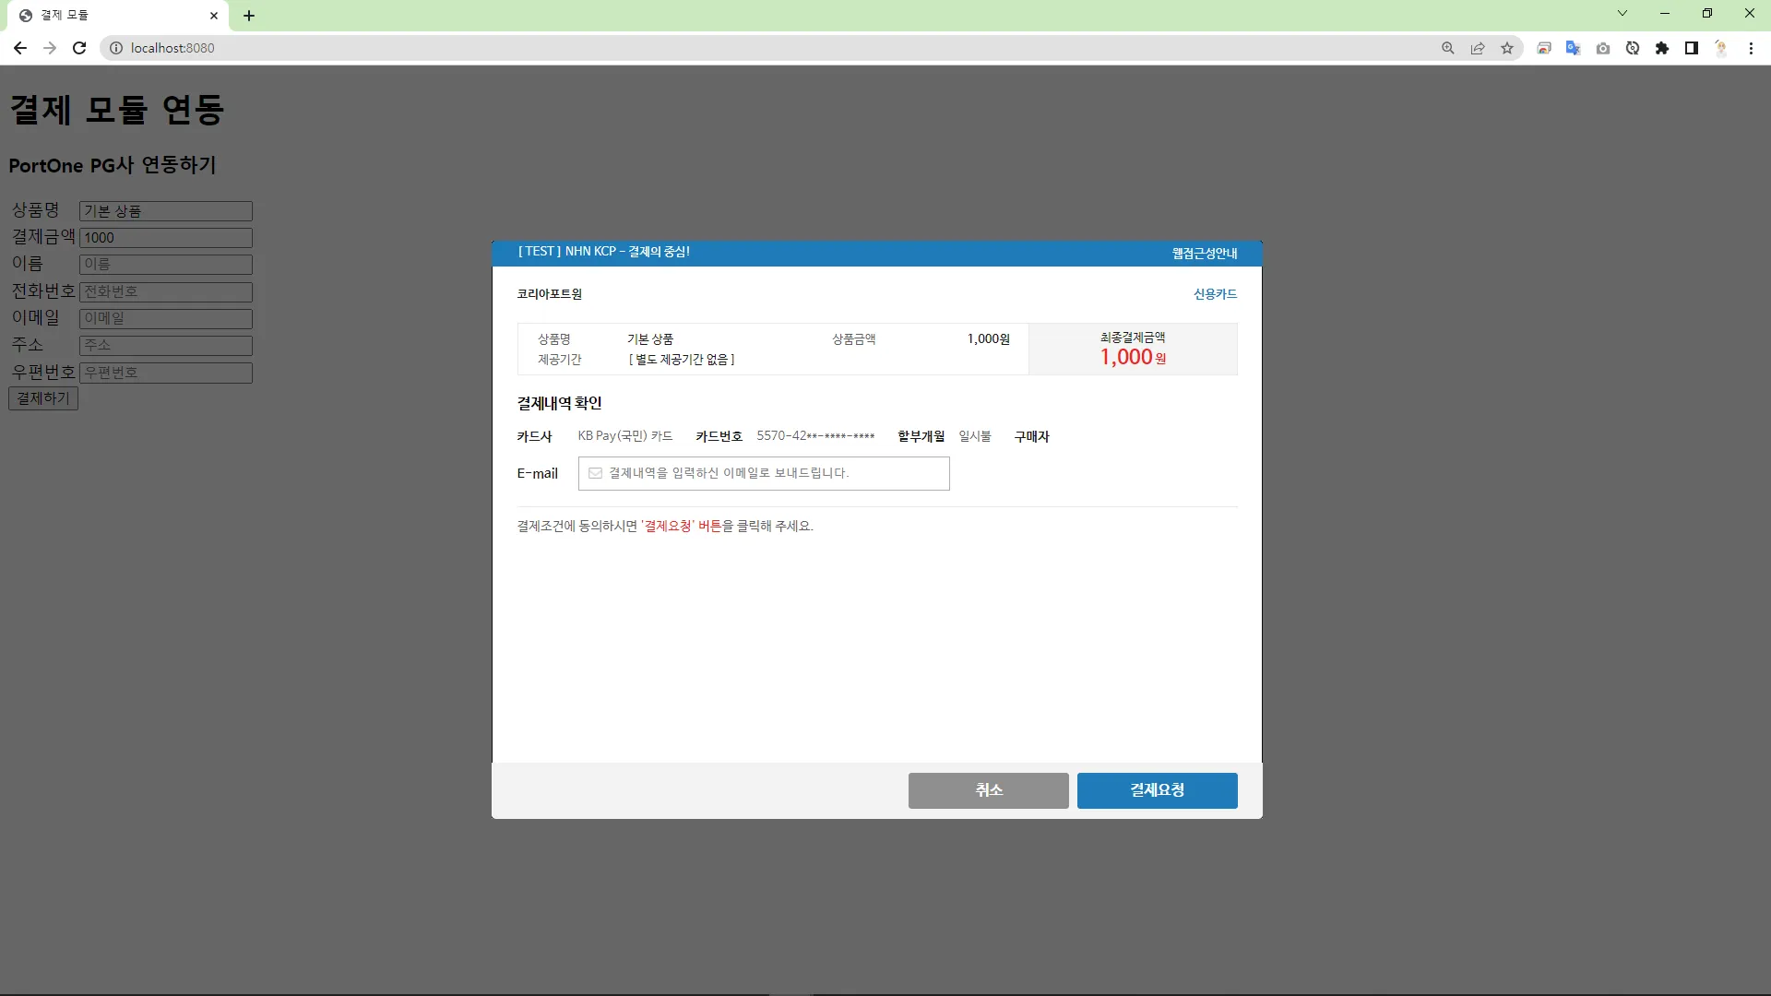
Task: Close the 결제 모듈 tab
Action: [214, 16]
